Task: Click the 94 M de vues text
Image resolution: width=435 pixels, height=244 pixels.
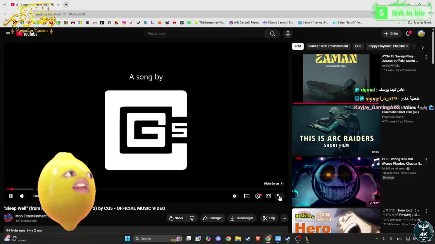Action: point(15,230)
